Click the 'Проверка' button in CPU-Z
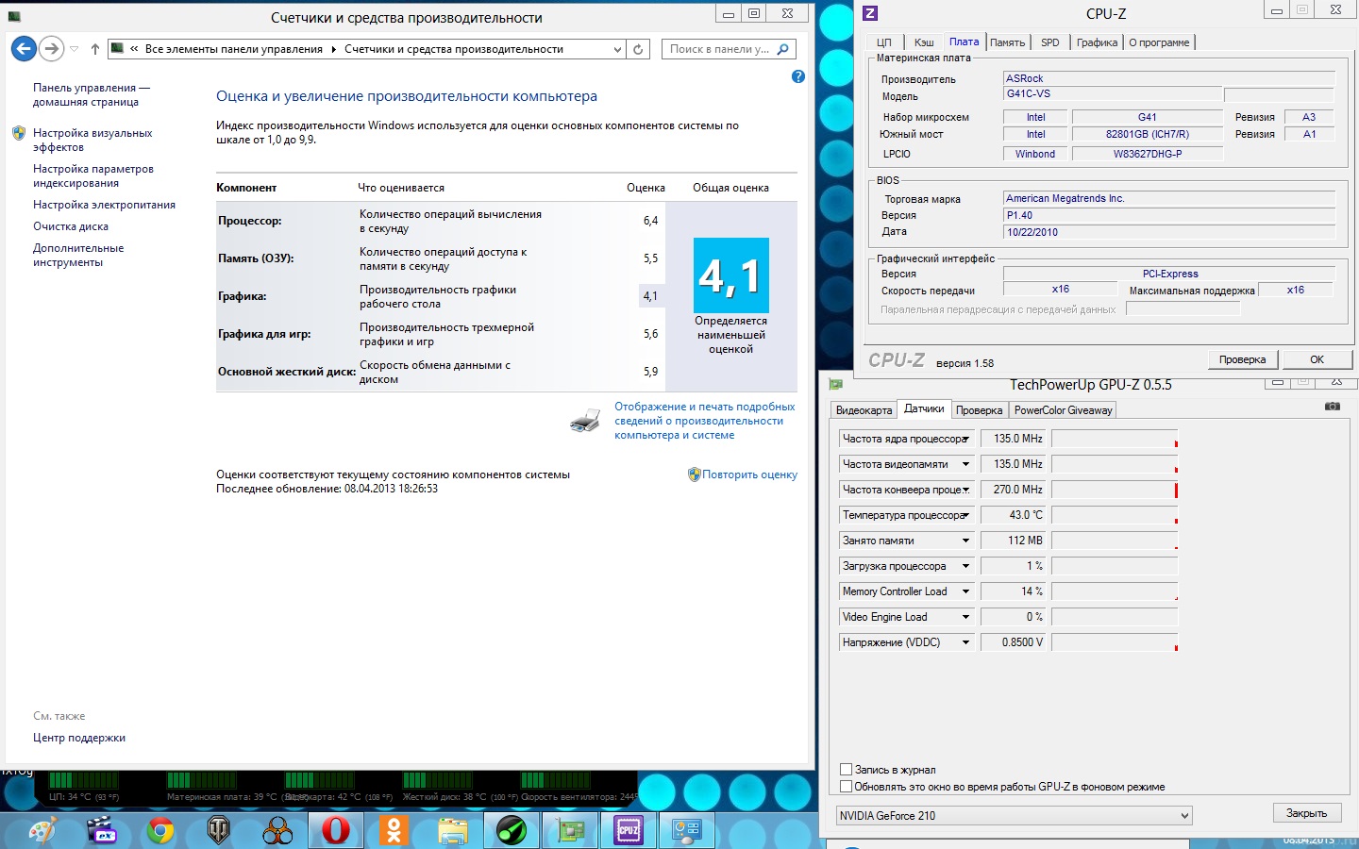1359x849 pixels. [1242, 359]
